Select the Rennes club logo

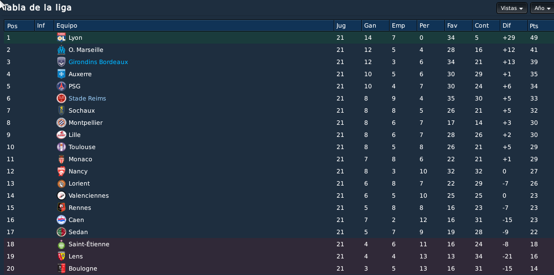pyautogui.click(x=61, y=208)
